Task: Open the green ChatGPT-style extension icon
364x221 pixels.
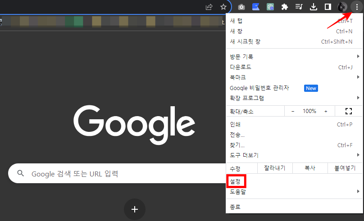Action: tap(270, 7)
